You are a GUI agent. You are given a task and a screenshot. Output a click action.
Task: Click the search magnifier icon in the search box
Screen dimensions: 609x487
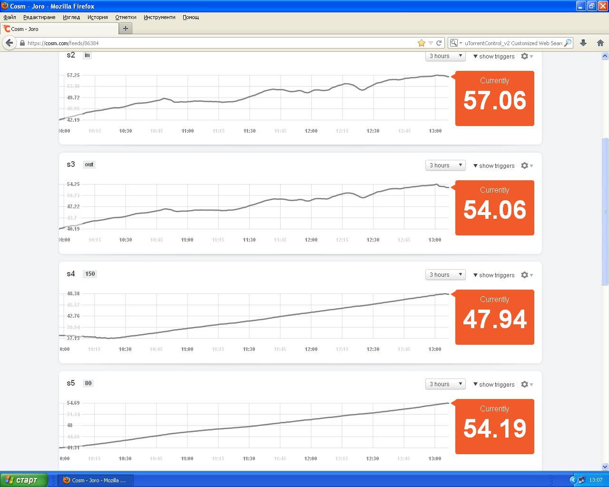point(568,43)
